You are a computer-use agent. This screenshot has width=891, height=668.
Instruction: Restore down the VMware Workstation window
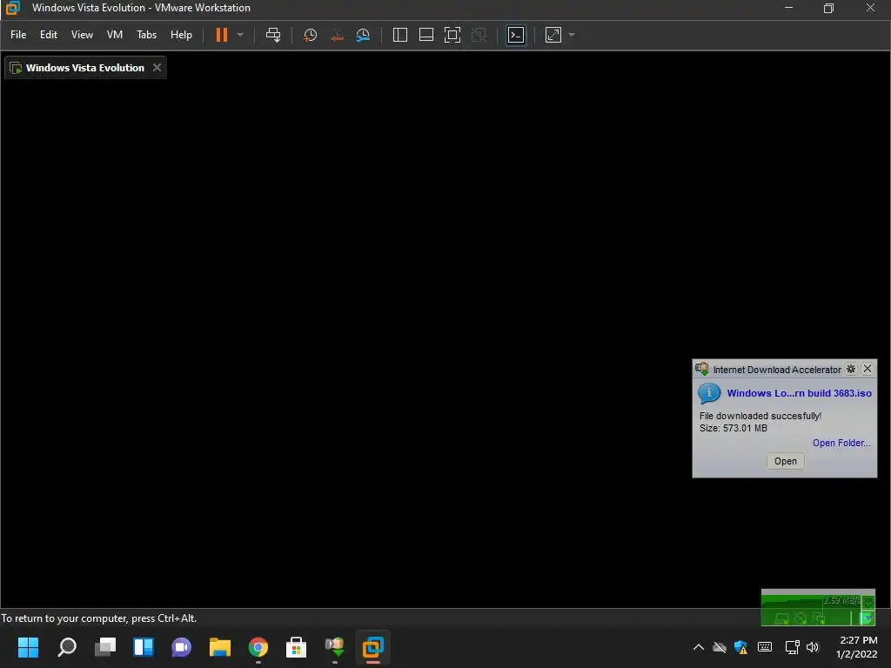828,8
